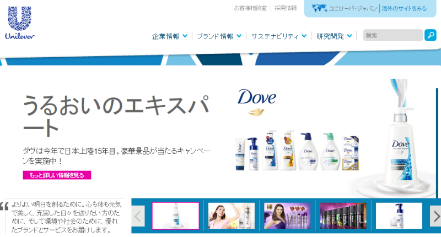Focus the 検索 search input field
Screen dimensions: 441x237
pos(393,35)
